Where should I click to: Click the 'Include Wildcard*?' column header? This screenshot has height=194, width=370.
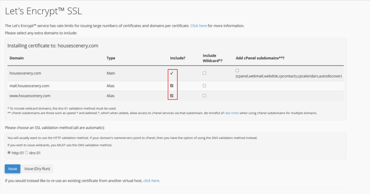pos(213,58)
